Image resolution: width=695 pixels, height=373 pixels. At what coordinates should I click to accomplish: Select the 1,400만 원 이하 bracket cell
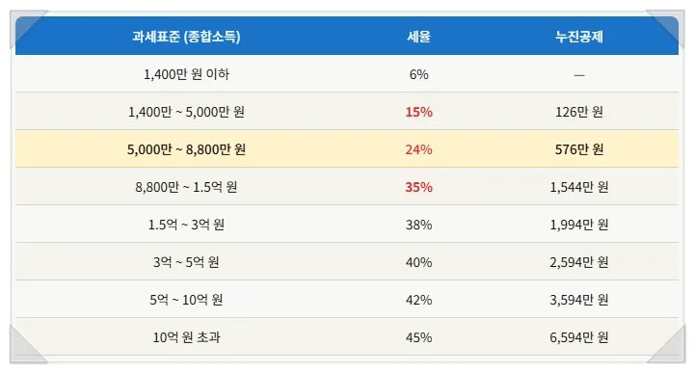tap(186, 74)
